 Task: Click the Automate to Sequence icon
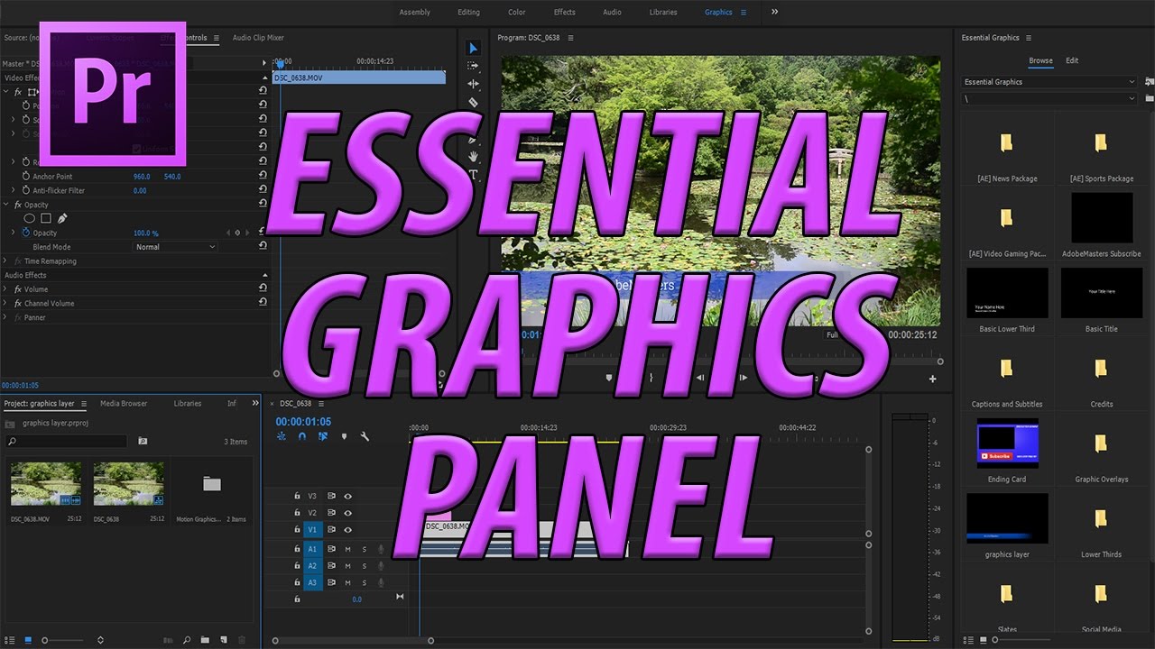click(x=168, y=640)
